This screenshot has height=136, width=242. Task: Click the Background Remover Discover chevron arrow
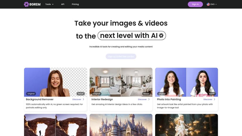(x=83, y=100)
